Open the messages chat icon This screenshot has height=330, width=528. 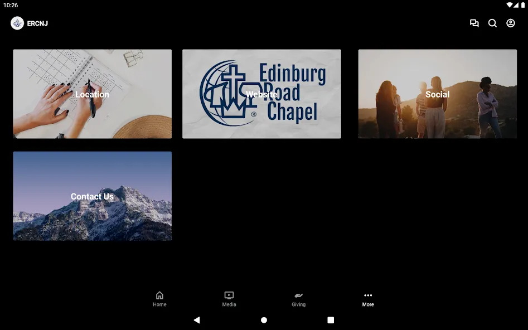tap(474, 23)
